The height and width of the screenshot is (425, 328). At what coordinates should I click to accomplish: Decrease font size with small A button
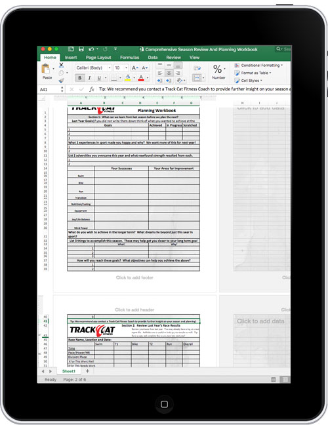[144, 68]
